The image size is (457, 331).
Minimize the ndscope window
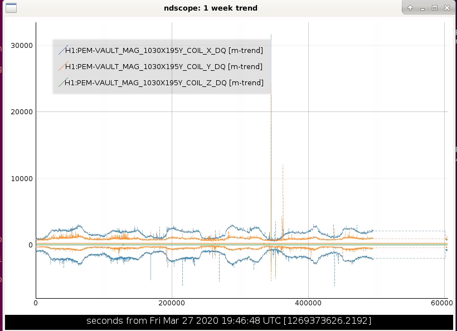pyautogui.click(x=422, y=8)
